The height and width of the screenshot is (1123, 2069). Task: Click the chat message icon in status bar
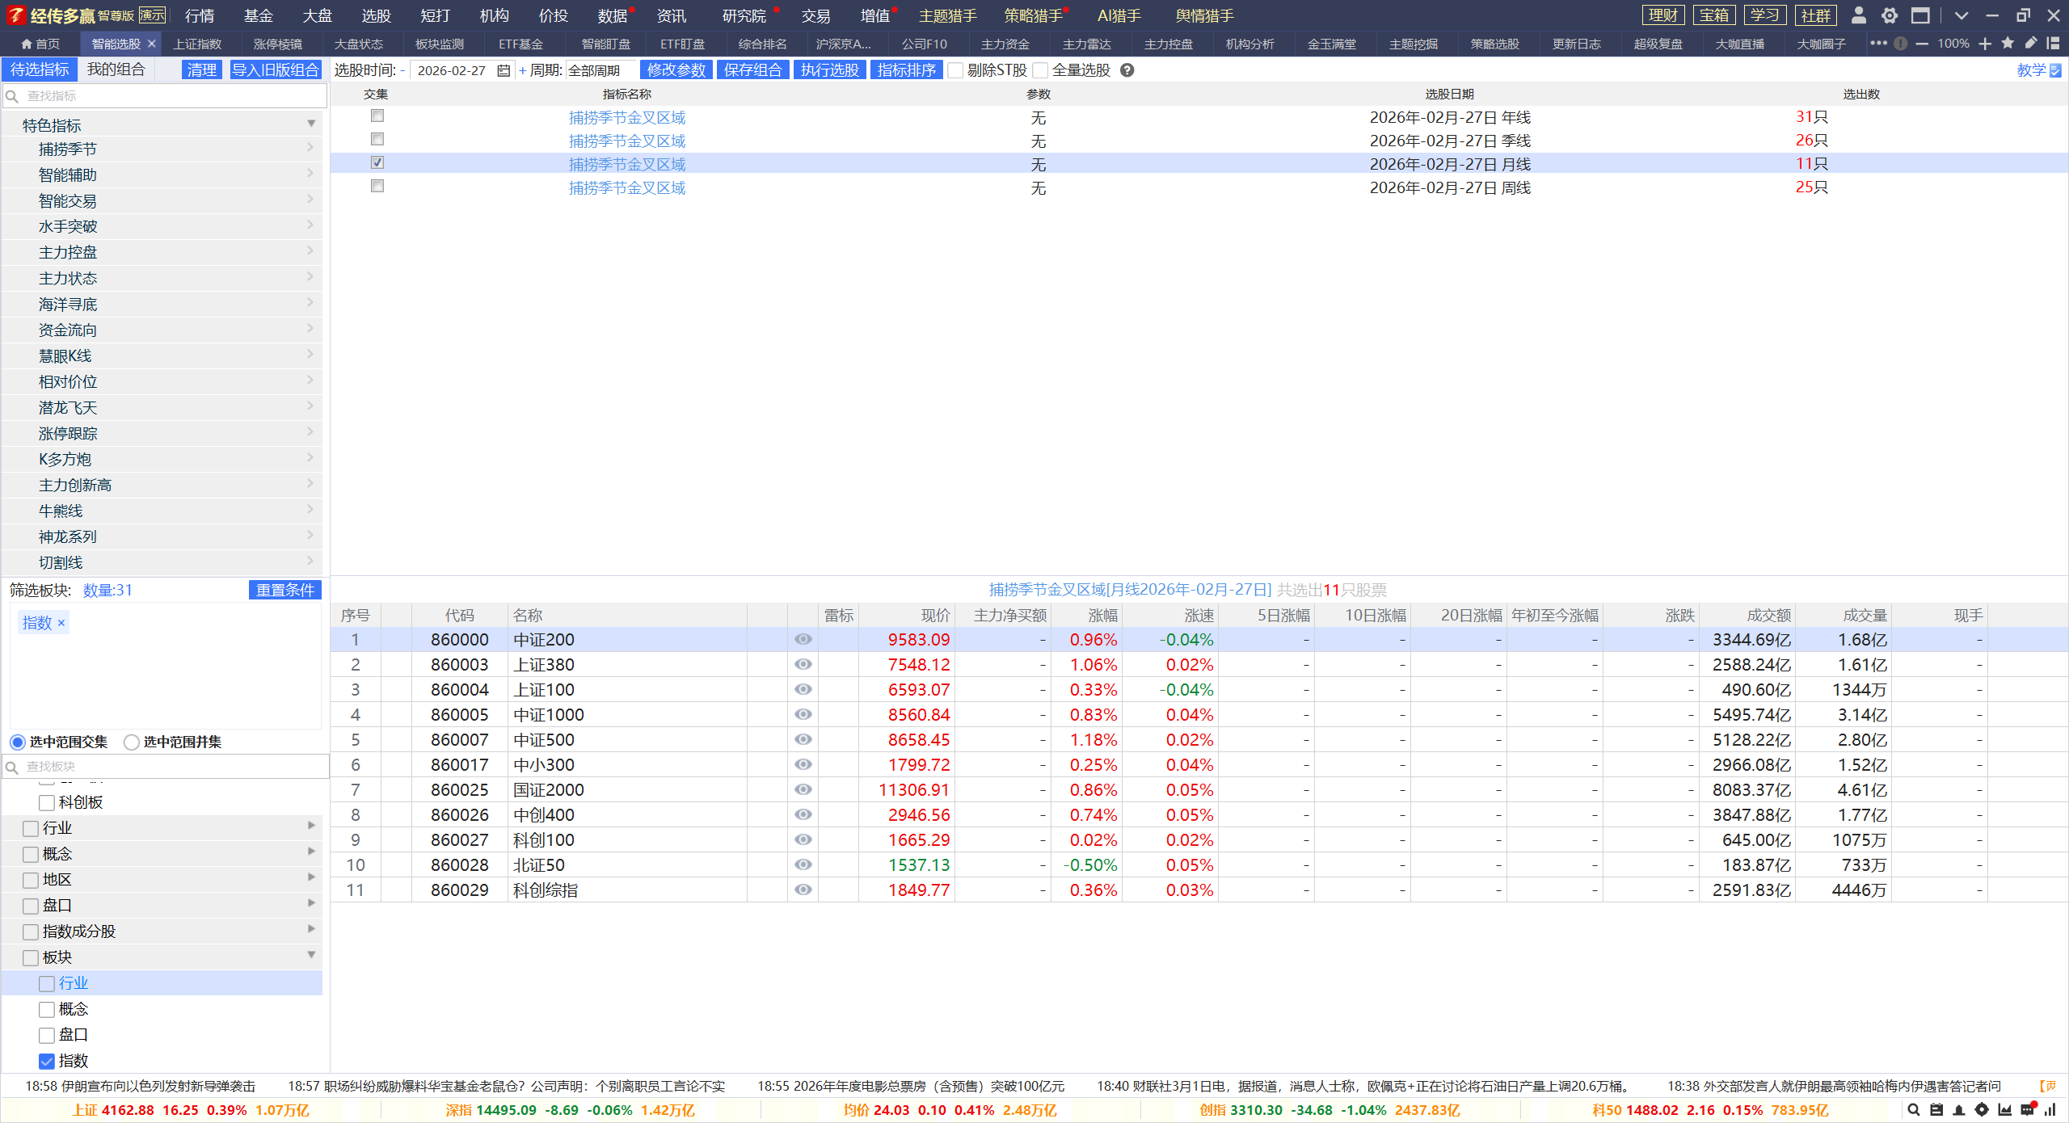(2027, 1110)
